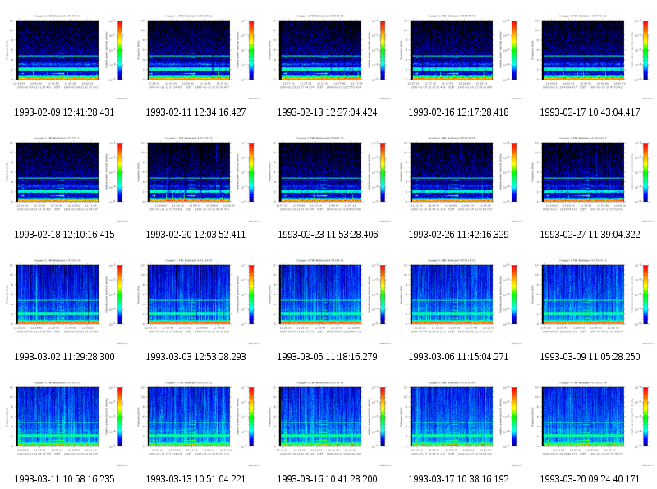
Task: Click the caption text 1993-02-11 12:34:16.427
Action: point(195,112)
